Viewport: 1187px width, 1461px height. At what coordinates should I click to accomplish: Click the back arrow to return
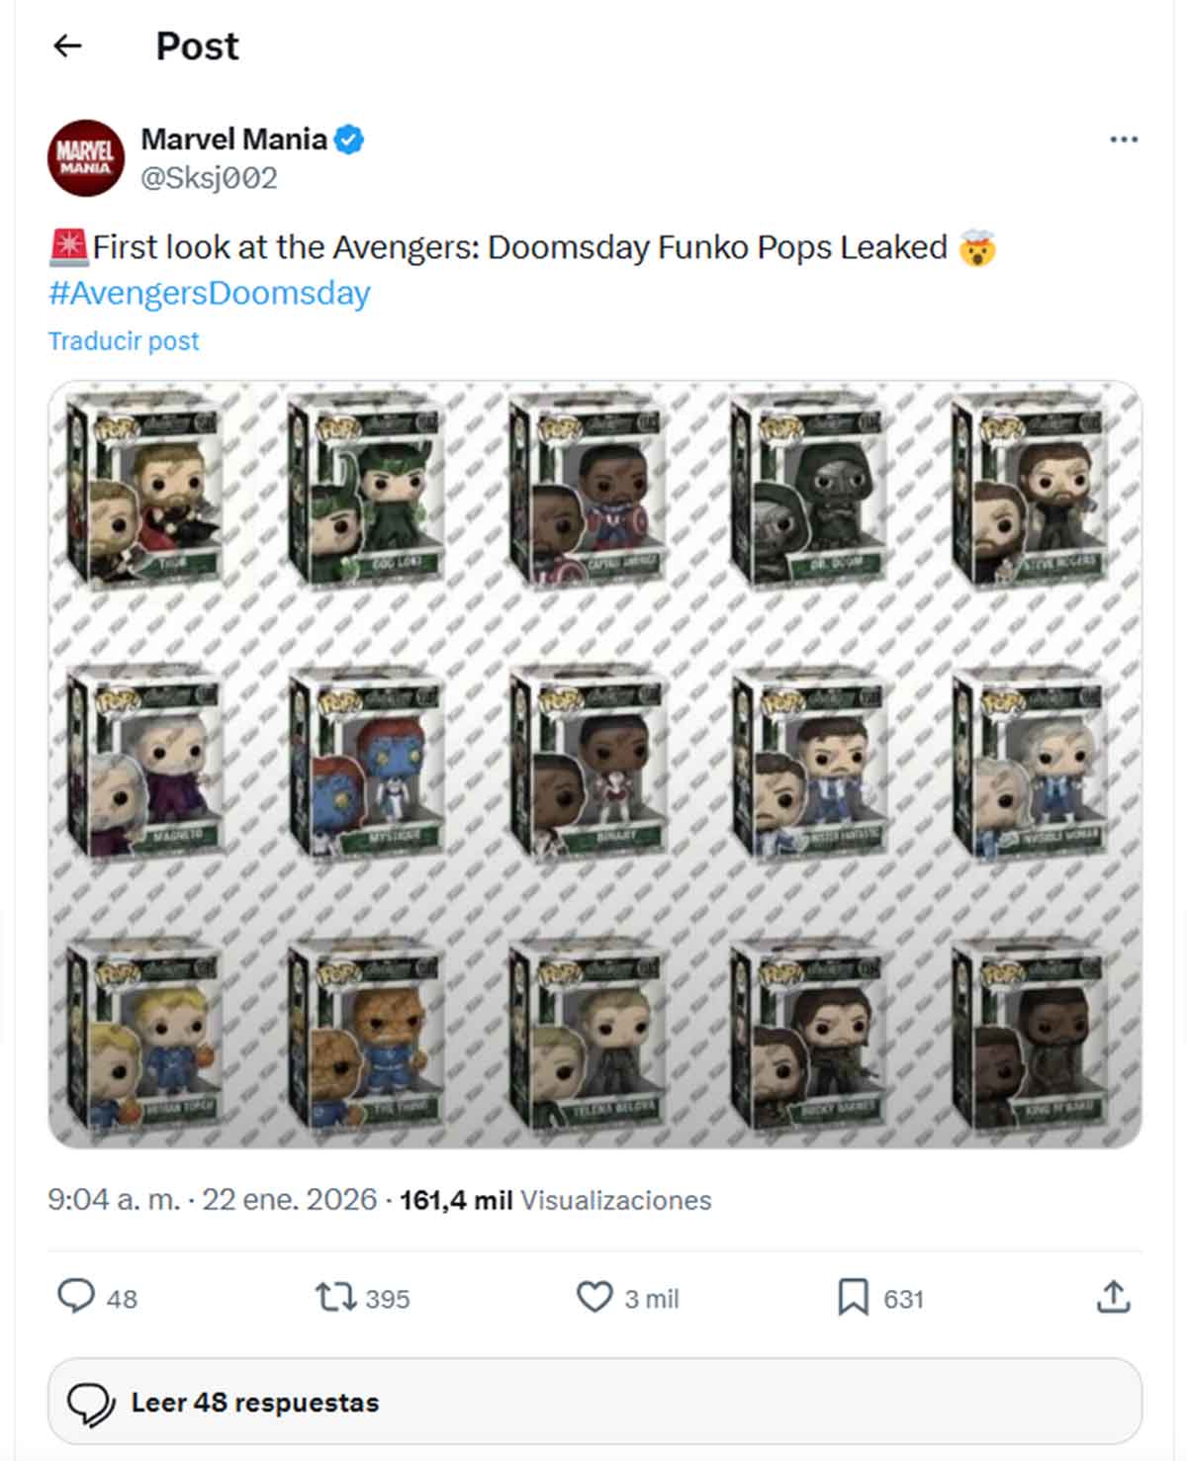point(66,45)
